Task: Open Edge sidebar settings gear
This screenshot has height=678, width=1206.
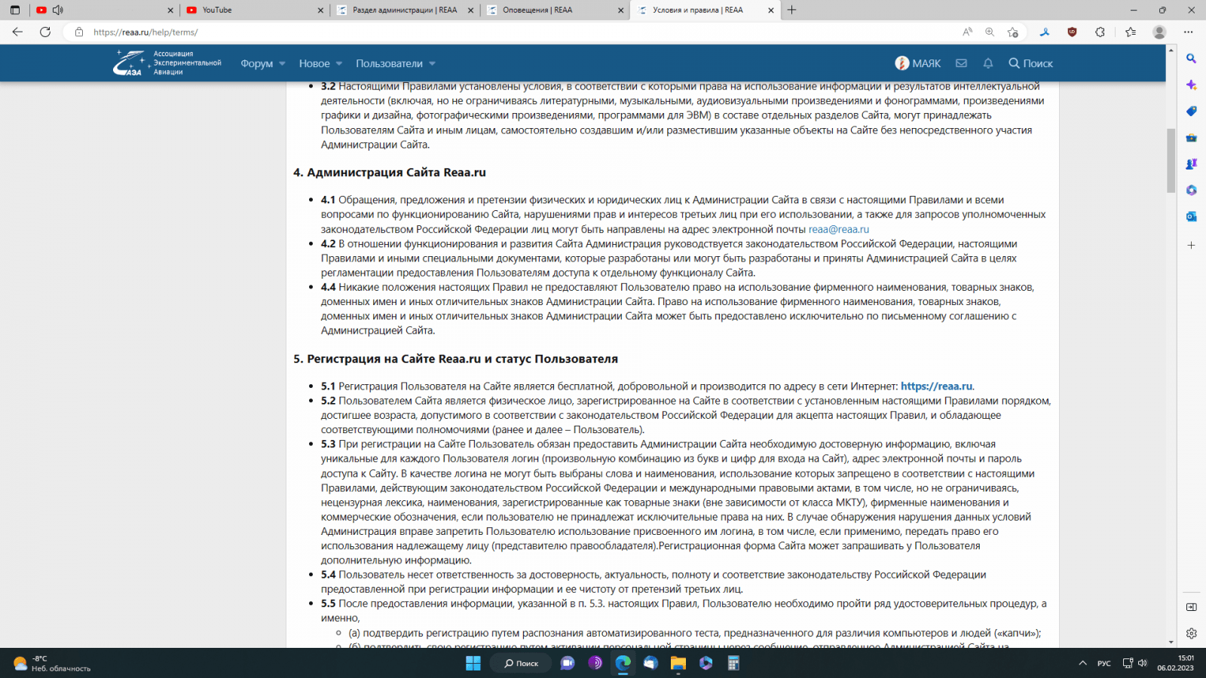Action: 1191,634
